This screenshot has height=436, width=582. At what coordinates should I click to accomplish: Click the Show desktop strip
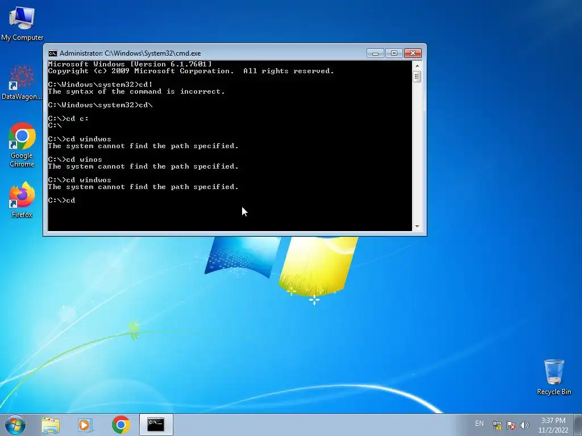pyautogui.click(x=578, y=425)
